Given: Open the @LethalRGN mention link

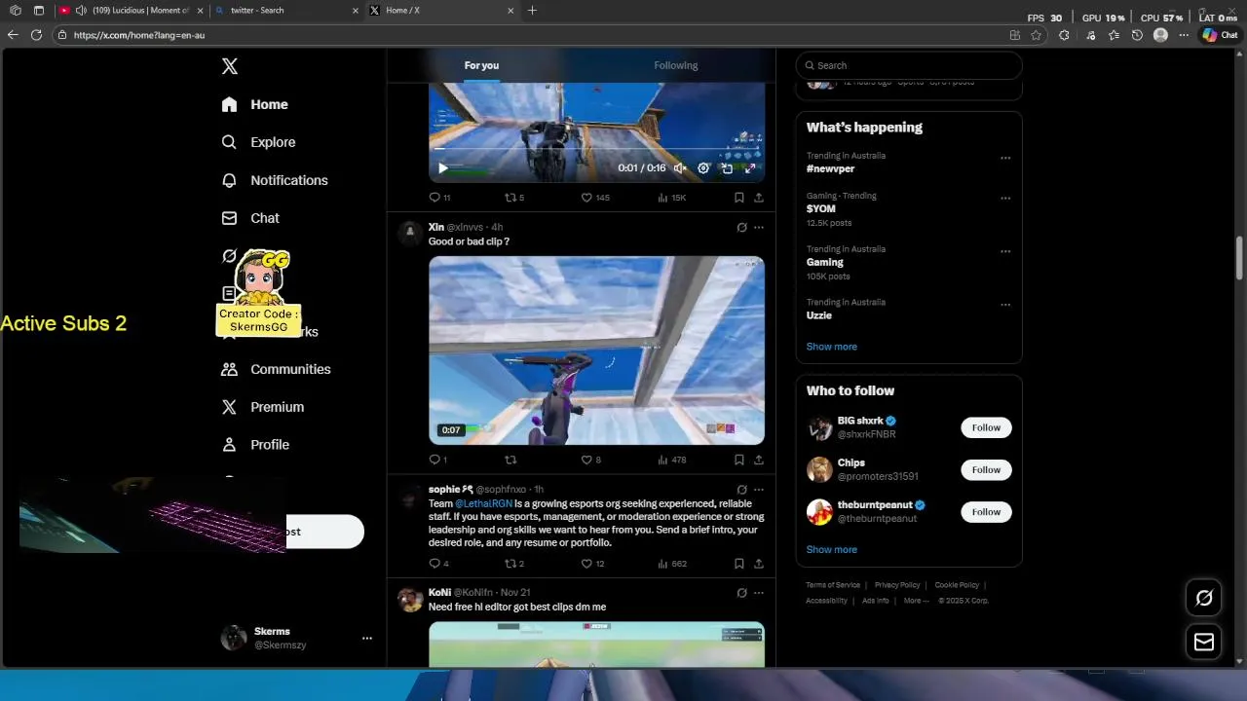Looking at the screenshot, I should (483, 503).
